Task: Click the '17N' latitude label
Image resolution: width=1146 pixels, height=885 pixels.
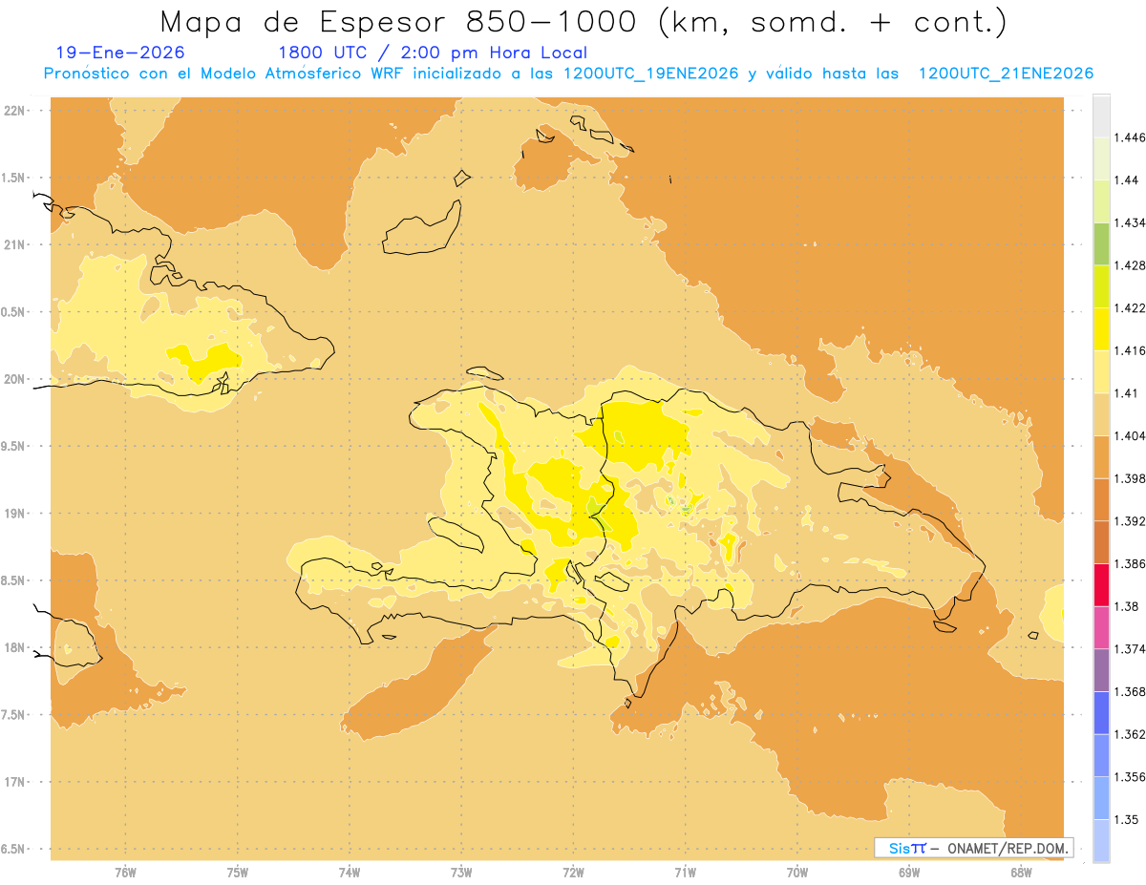Action: (x=14, y=782)
